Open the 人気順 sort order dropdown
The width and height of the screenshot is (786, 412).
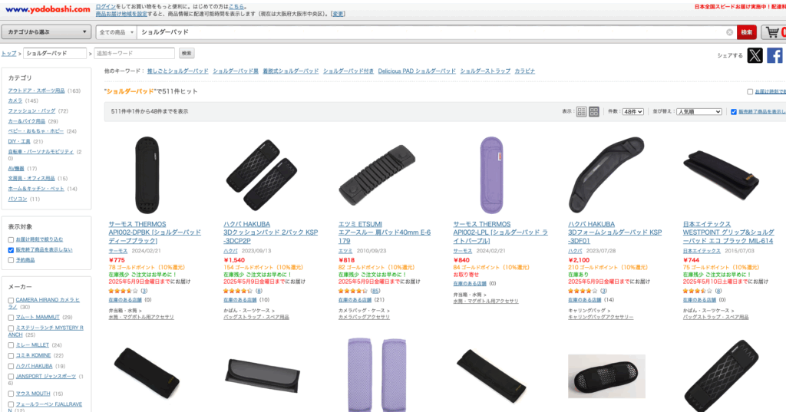(x=698, y=112)
